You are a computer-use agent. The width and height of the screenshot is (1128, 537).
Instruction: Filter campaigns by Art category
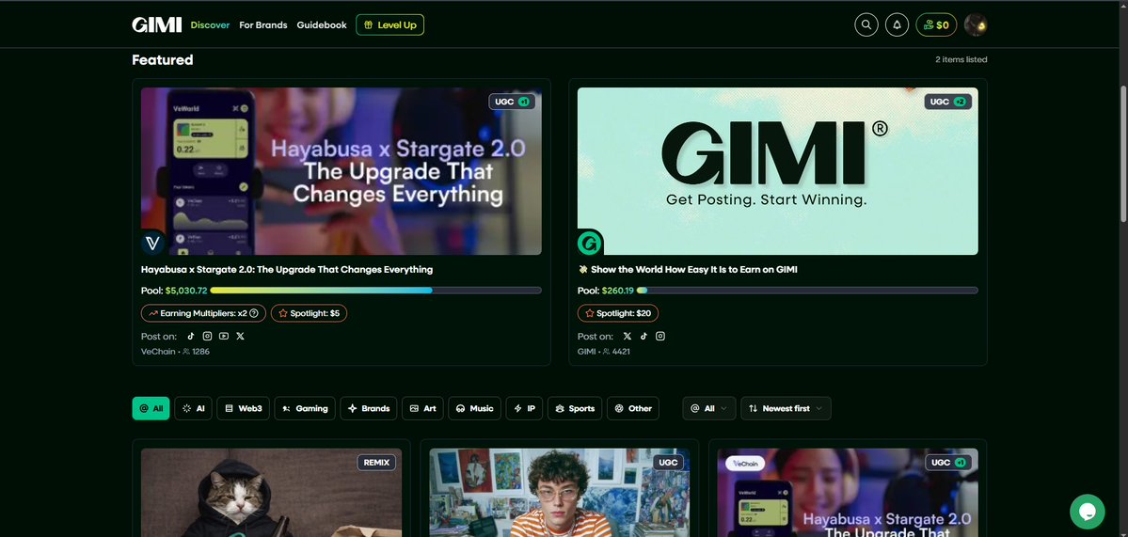tap(423, 408)
